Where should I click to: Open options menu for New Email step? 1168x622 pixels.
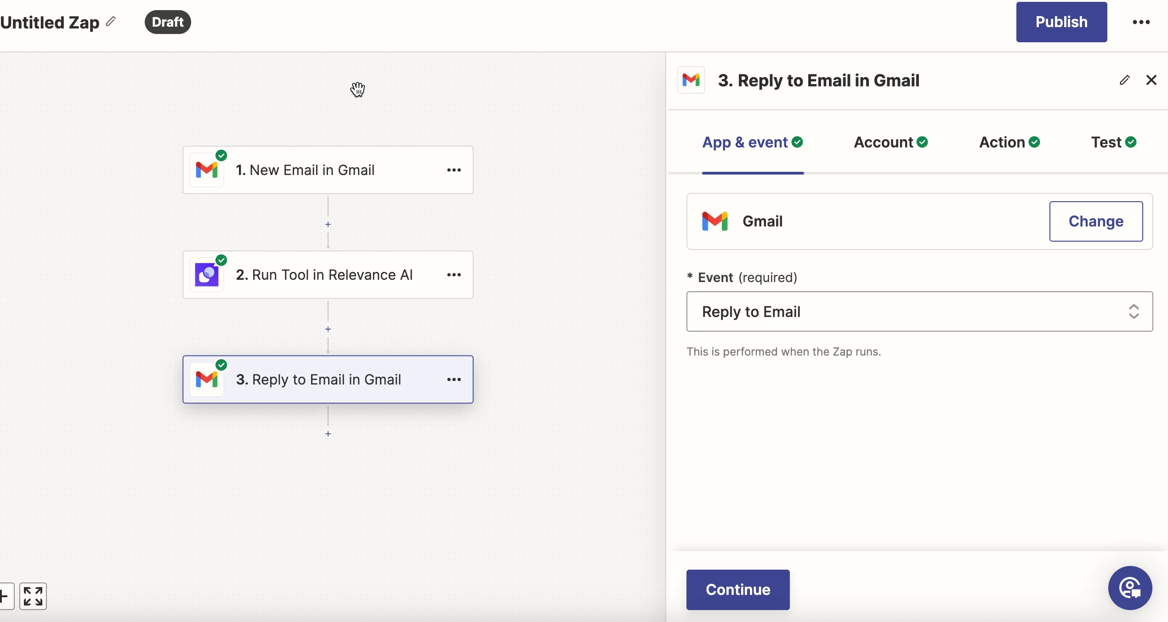tap(454, 170)
